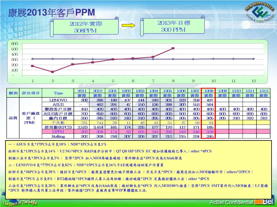Click the LENOVO row label
The height and width of the screenshot is (207, 277).
58,100
